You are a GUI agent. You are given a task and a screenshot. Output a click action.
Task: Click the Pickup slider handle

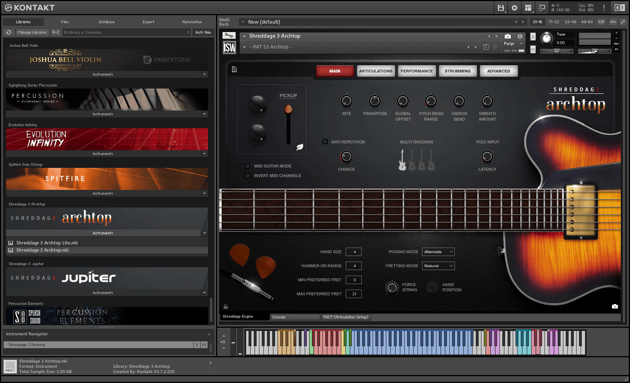point(288,109)
